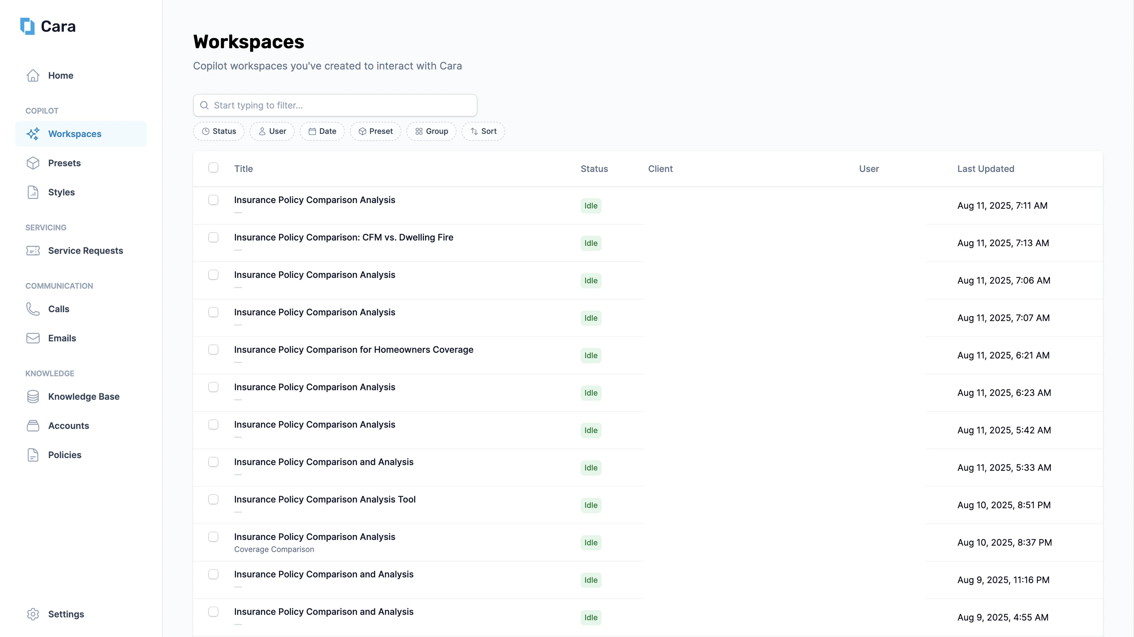Click the Coverage Comparison subtitle text
Image resolution: width=1134 pixels, height=637 pixels.
pyautogui.click(x=274, y=549)
